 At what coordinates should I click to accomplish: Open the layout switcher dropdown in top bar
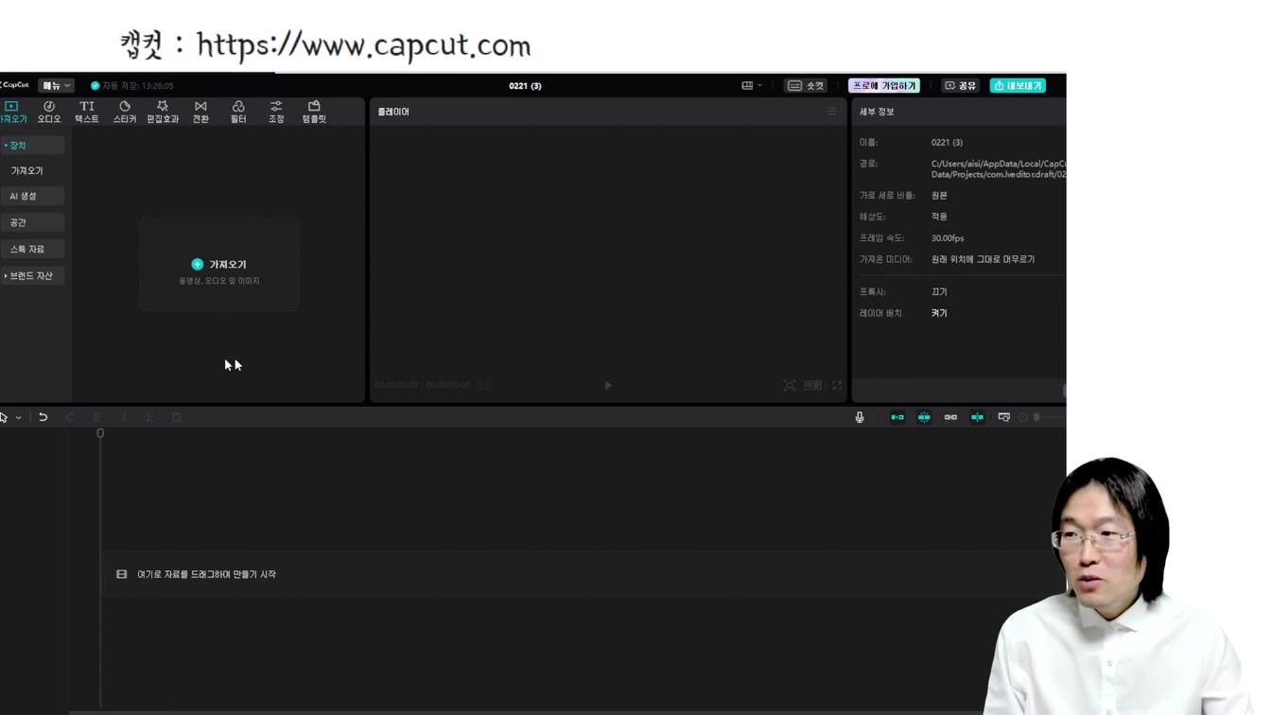752,85
